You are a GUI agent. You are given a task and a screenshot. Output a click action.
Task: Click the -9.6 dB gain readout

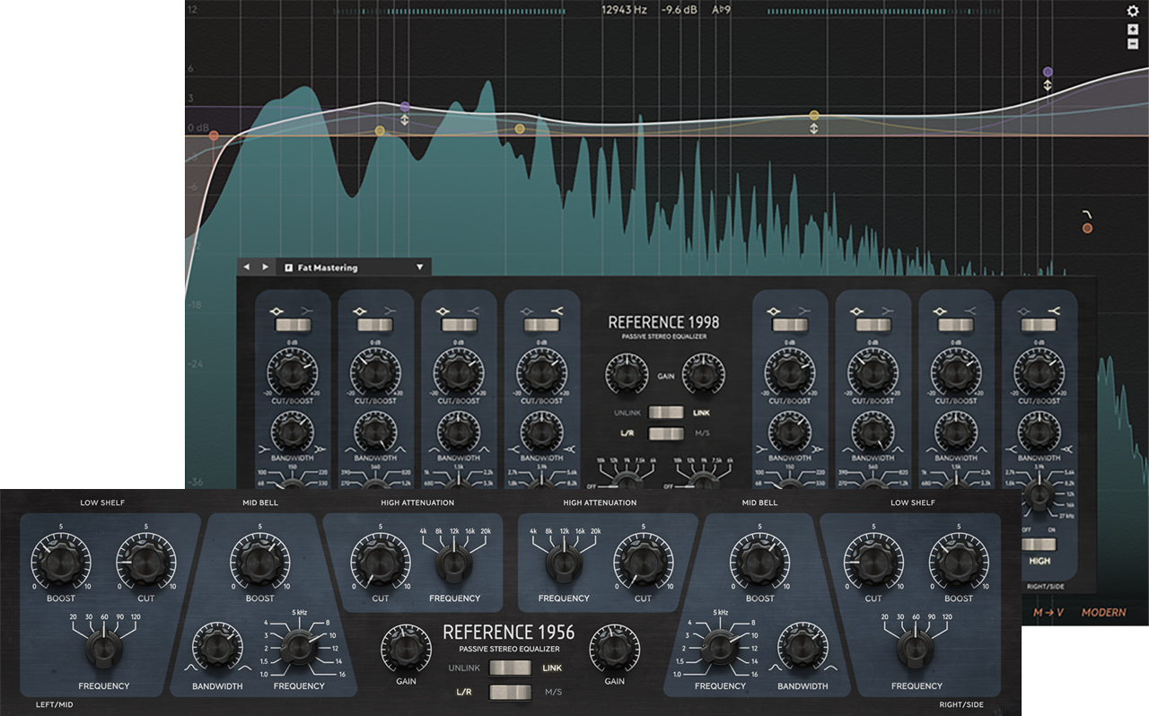pos(678,12)
